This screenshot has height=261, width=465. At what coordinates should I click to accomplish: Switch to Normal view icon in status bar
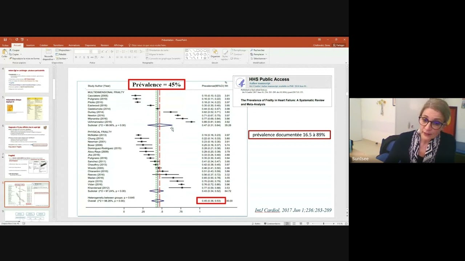(287, 224)
